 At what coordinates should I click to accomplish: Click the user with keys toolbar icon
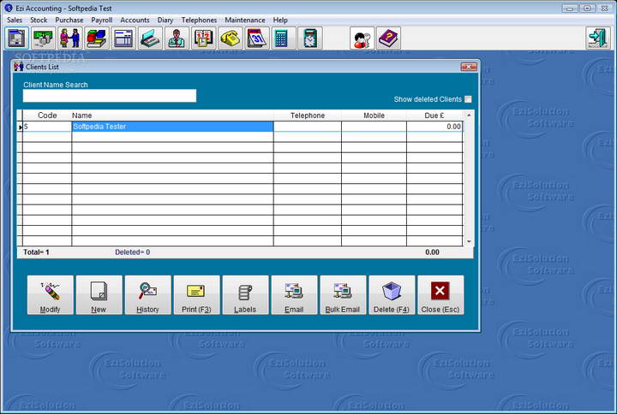pyautogui.click(x=362, y=38)
